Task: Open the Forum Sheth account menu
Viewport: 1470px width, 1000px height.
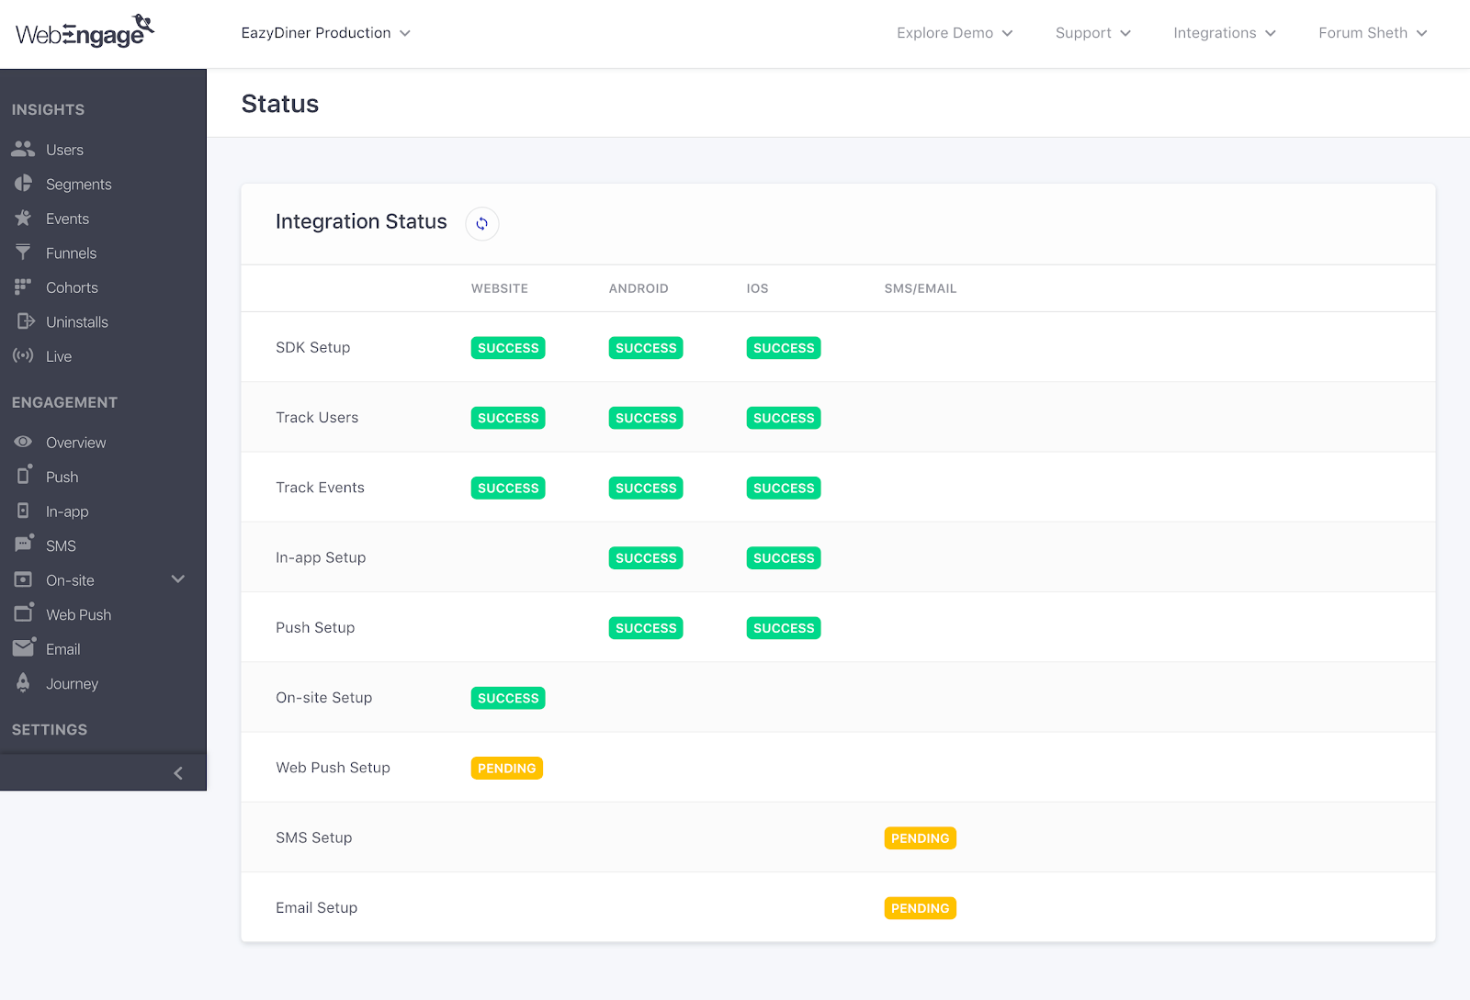Action: 1372,32
